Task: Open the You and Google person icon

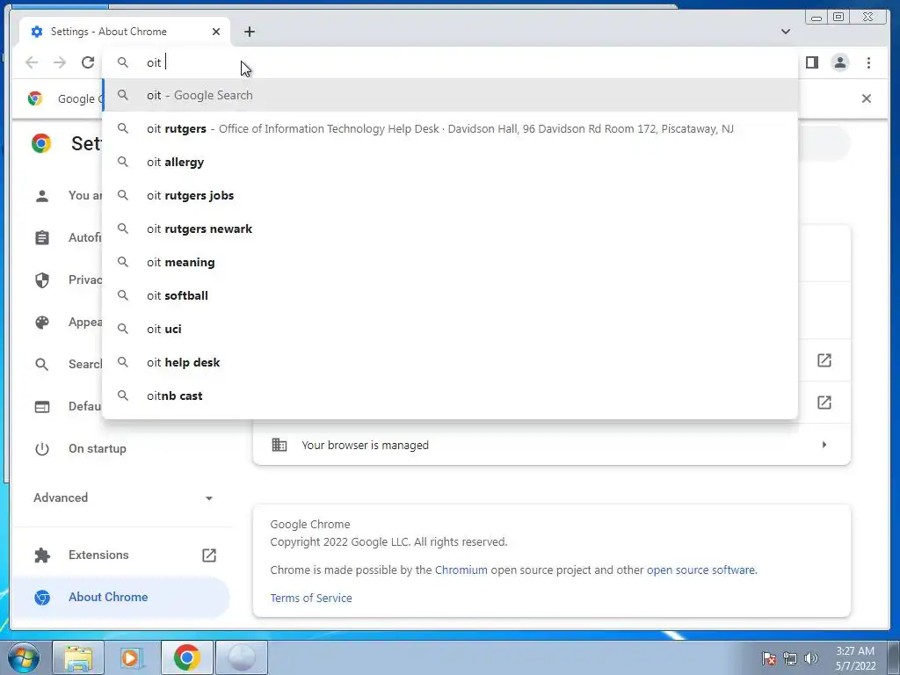Action: point(42,196)
